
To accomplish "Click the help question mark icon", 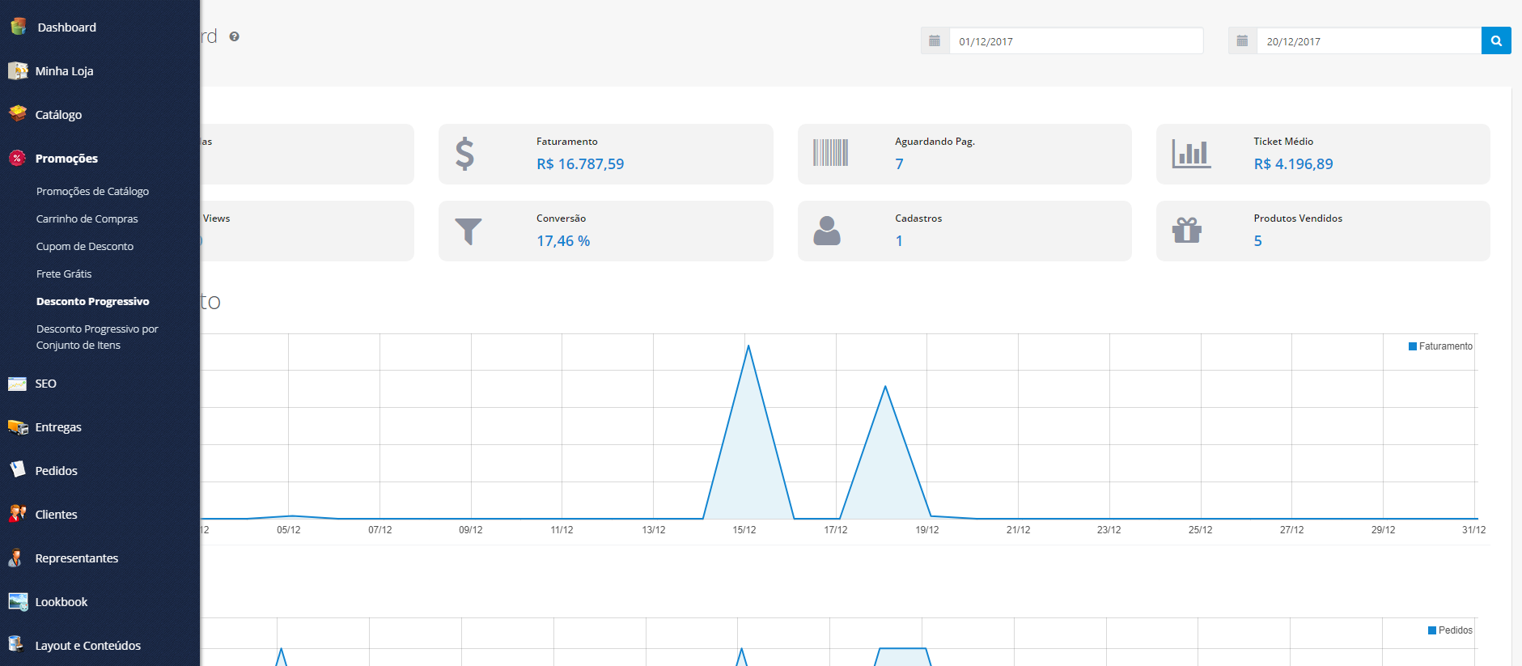I will [x=234, y=36].
